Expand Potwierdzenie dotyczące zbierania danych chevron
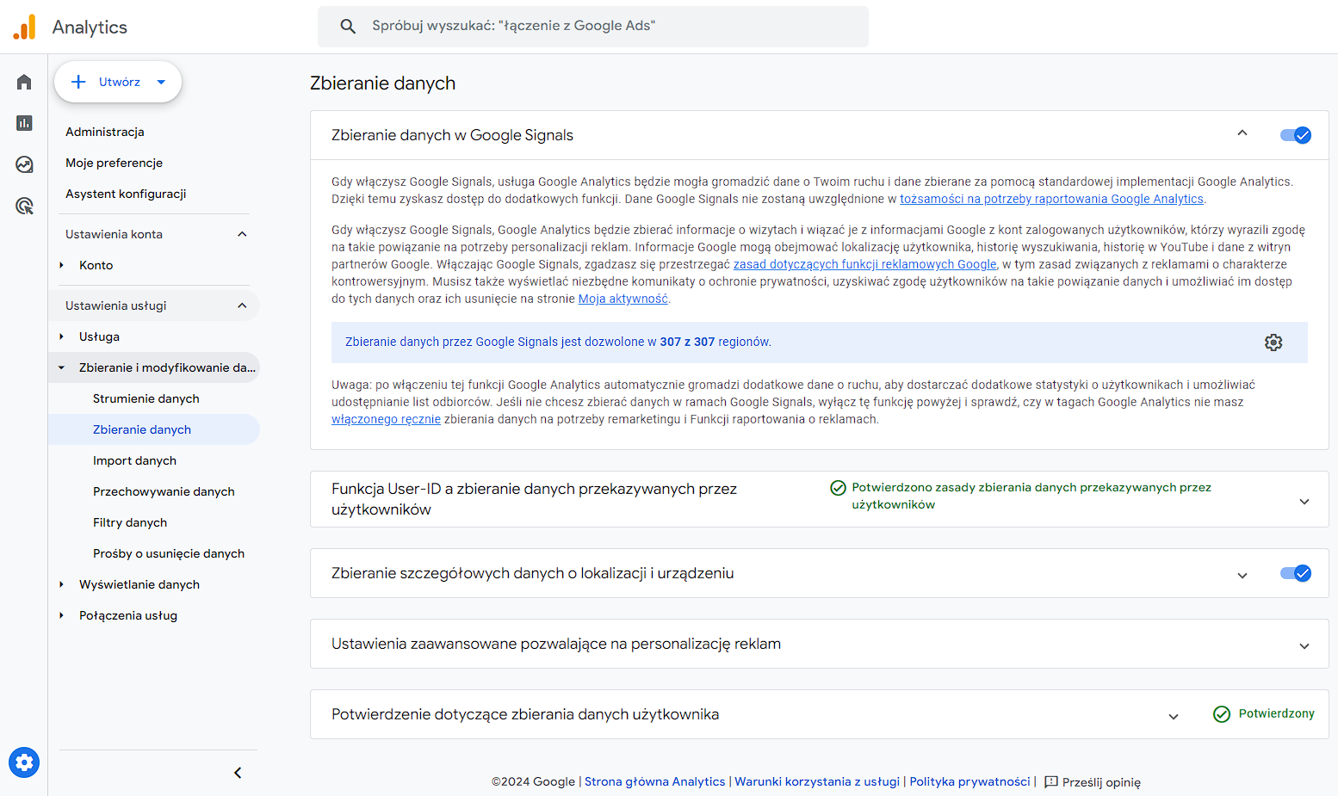1338x796 pixels. click(x=1174, y=717)
